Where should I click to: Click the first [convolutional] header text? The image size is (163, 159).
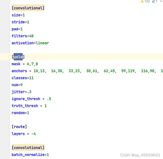click(x=28, y=8)
